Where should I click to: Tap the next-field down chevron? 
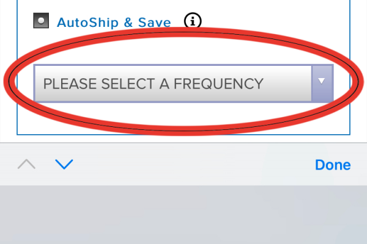(64, 165)
